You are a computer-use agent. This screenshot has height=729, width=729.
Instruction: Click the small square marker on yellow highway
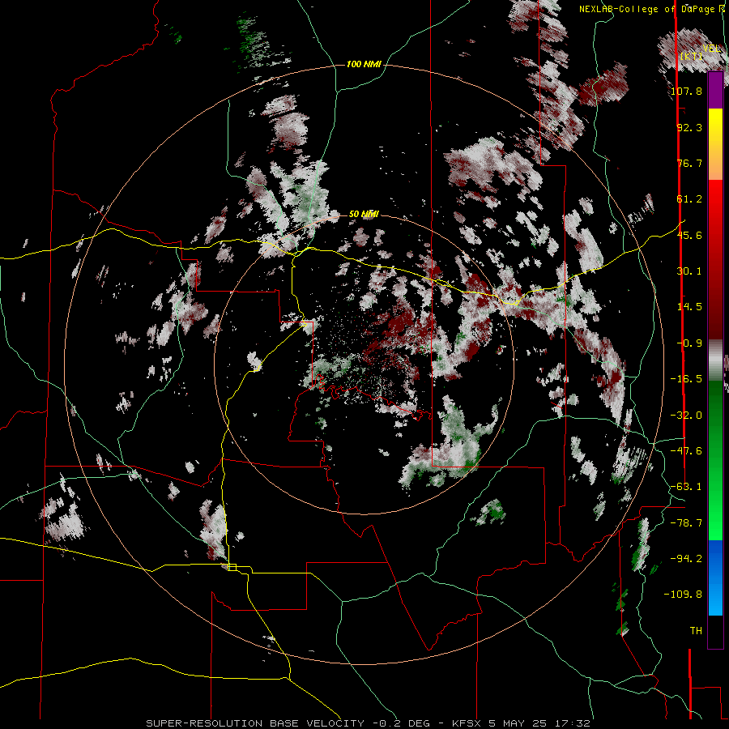pos(232,567)
